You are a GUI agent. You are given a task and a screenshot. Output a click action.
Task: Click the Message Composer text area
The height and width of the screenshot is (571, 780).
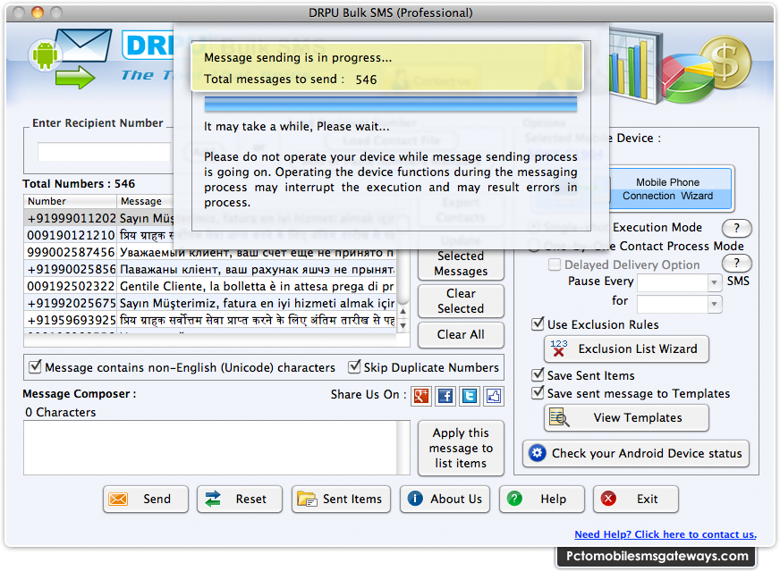(x=210, y=448)
